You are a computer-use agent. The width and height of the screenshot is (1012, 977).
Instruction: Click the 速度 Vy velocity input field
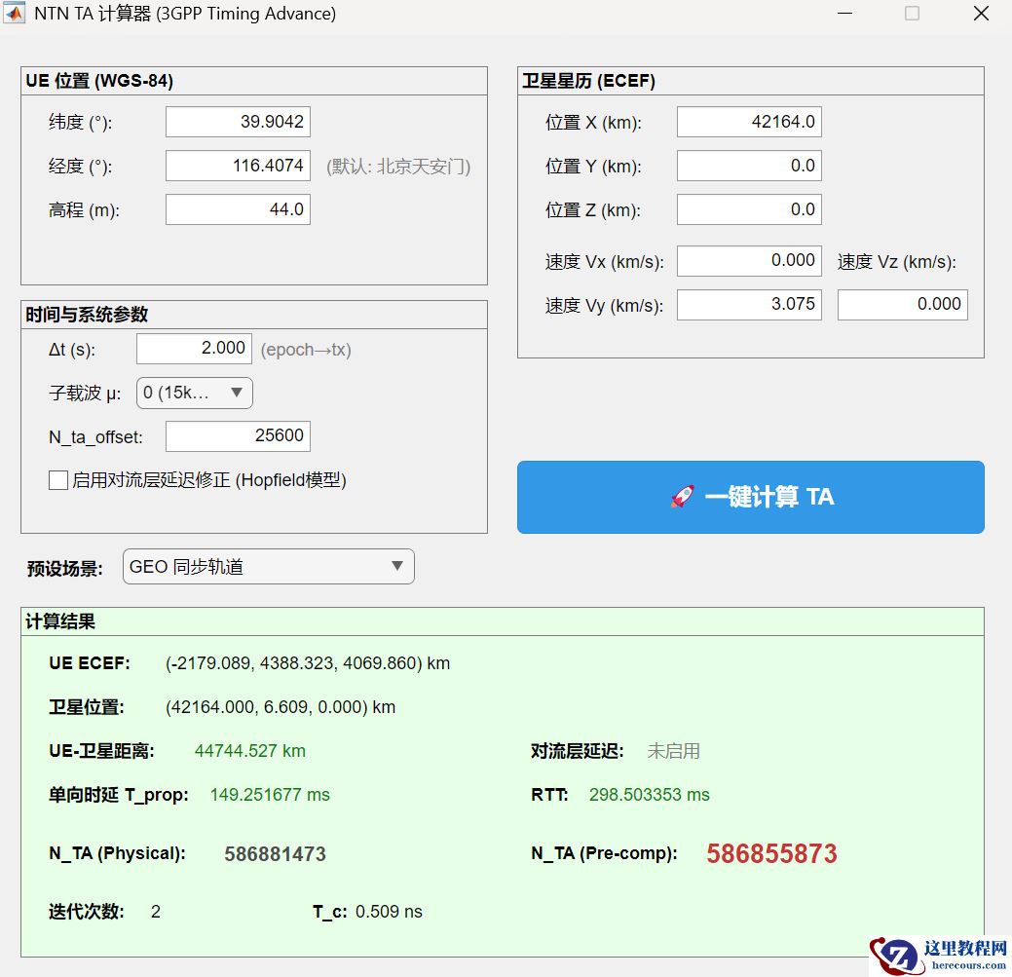(x=749, y=304)
